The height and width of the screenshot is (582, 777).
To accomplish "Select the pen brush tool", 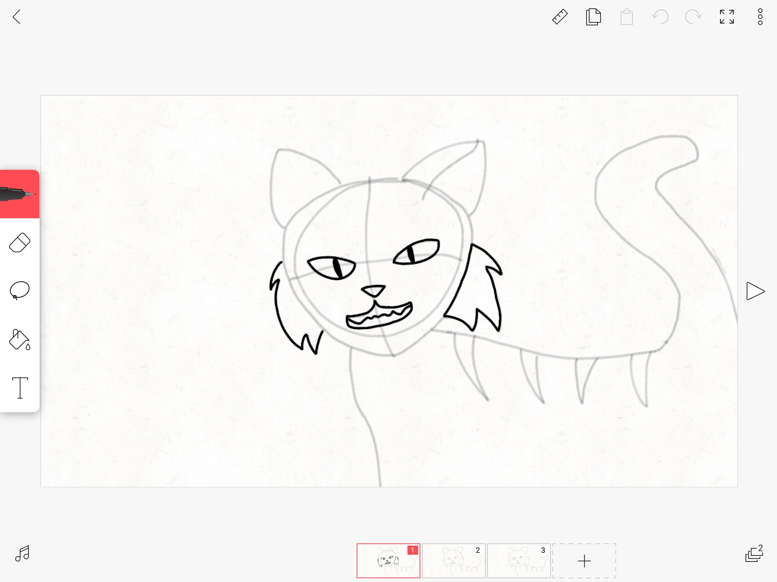I will [x=19, y=194].
